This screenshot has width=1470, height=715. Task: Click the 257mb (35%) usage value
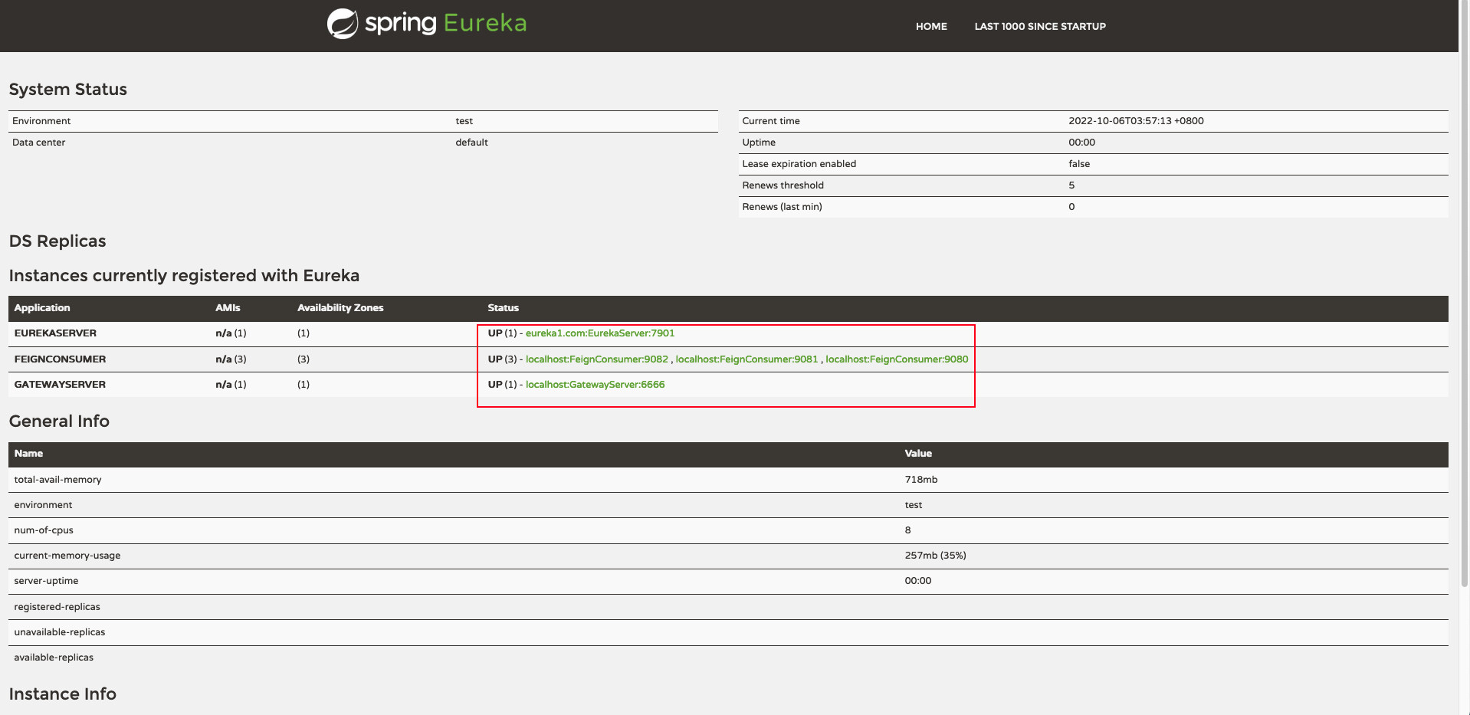pos(935,556)
